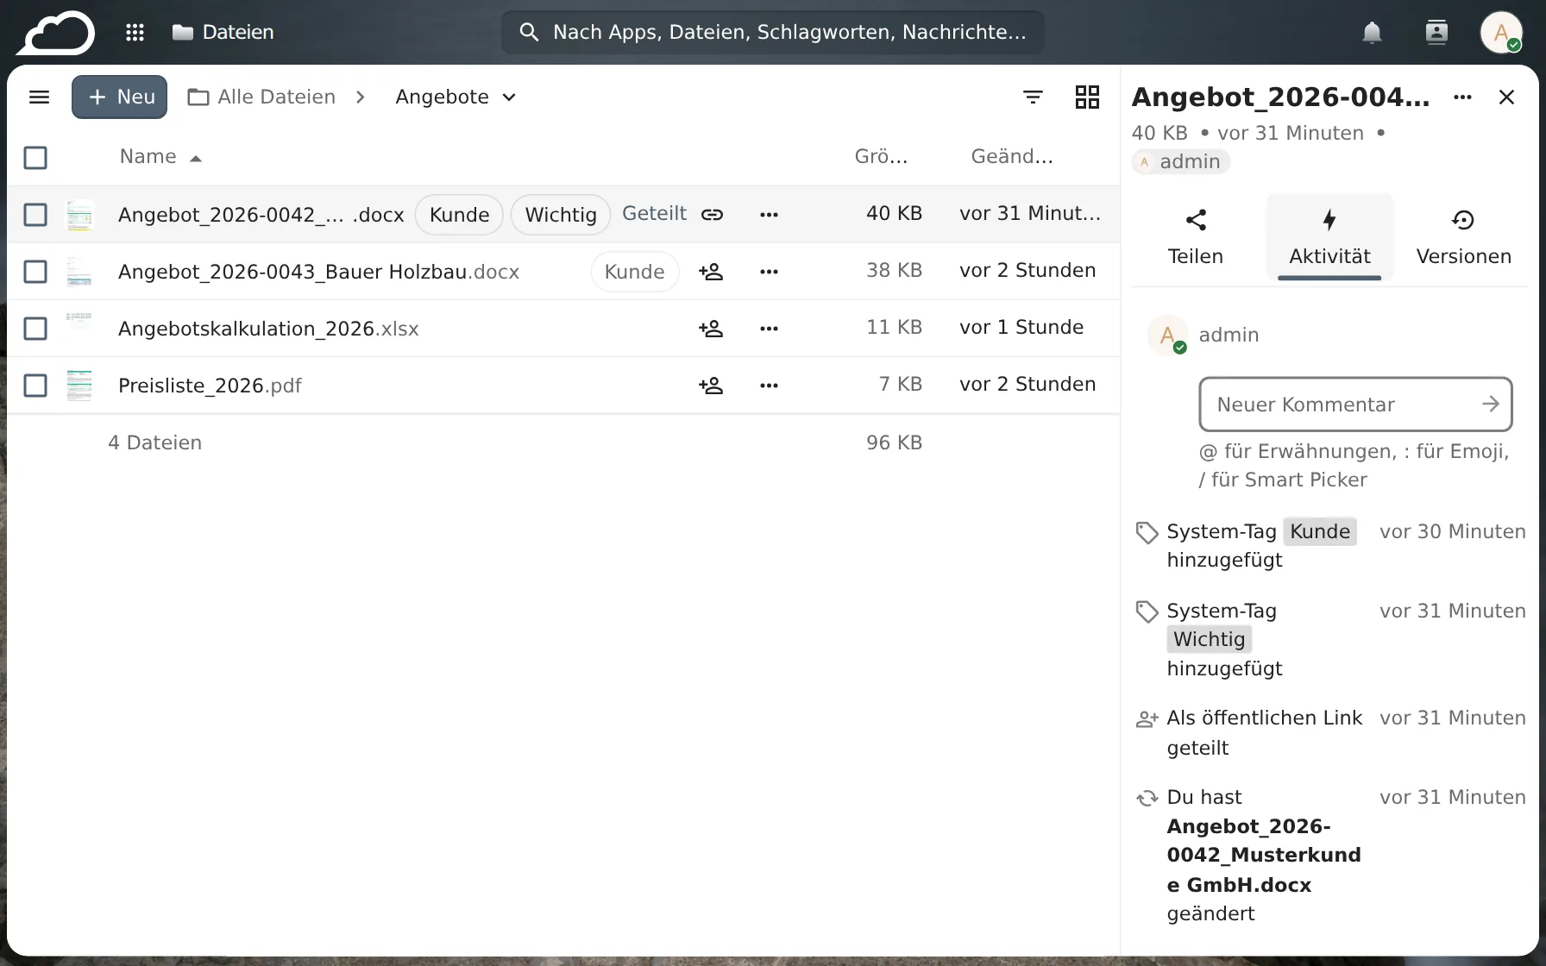
Task: Click the '4 Dateien' summary text
Action: coord(155,442)
